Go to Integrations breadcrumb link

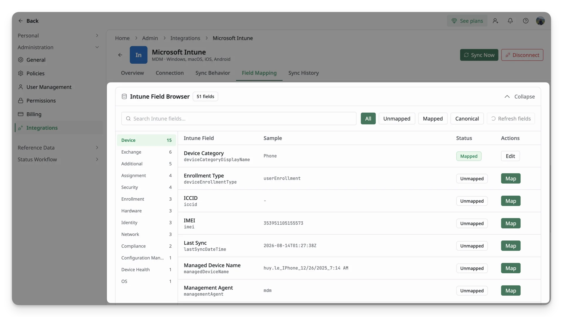coord(185,38)
